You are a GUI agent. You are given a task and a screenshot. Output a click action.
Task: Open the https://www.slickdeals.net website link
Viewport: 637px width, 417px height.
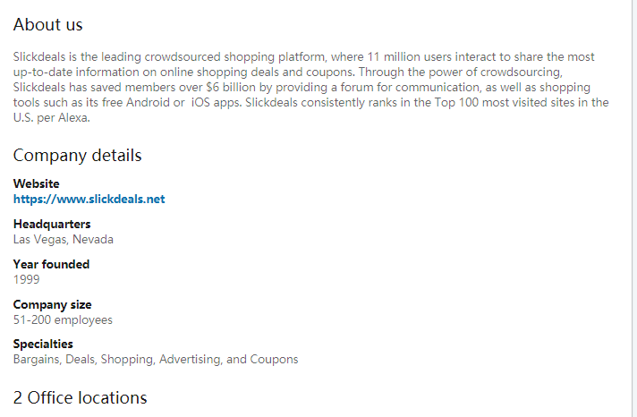click(89, 200)
